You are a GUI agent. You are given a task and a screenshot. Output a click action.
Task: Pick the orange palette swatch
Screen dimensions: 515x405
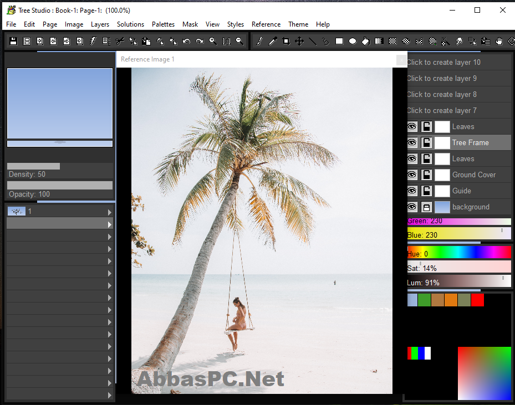tap(451, 300)
